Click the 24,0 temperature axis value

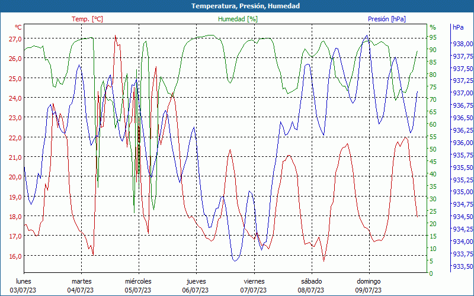click(15, 98)
